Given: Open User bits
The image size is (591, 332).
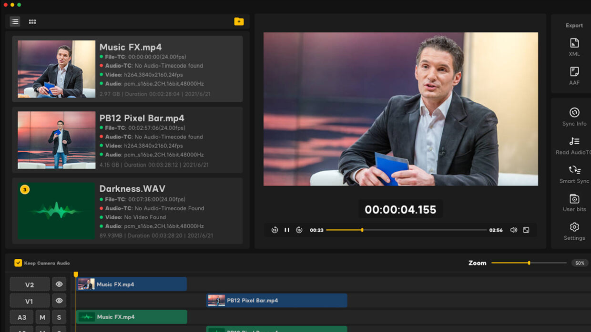Looking at the screenshot, I should point(574,203).
